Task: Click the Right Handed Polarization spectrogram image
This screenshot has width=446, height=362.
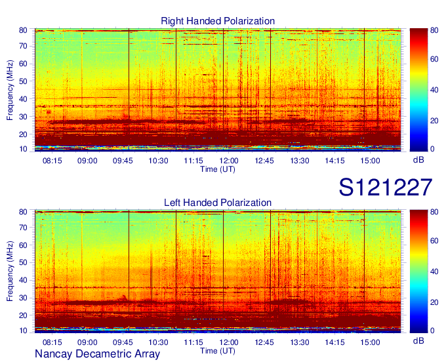Action: [218, 90]
